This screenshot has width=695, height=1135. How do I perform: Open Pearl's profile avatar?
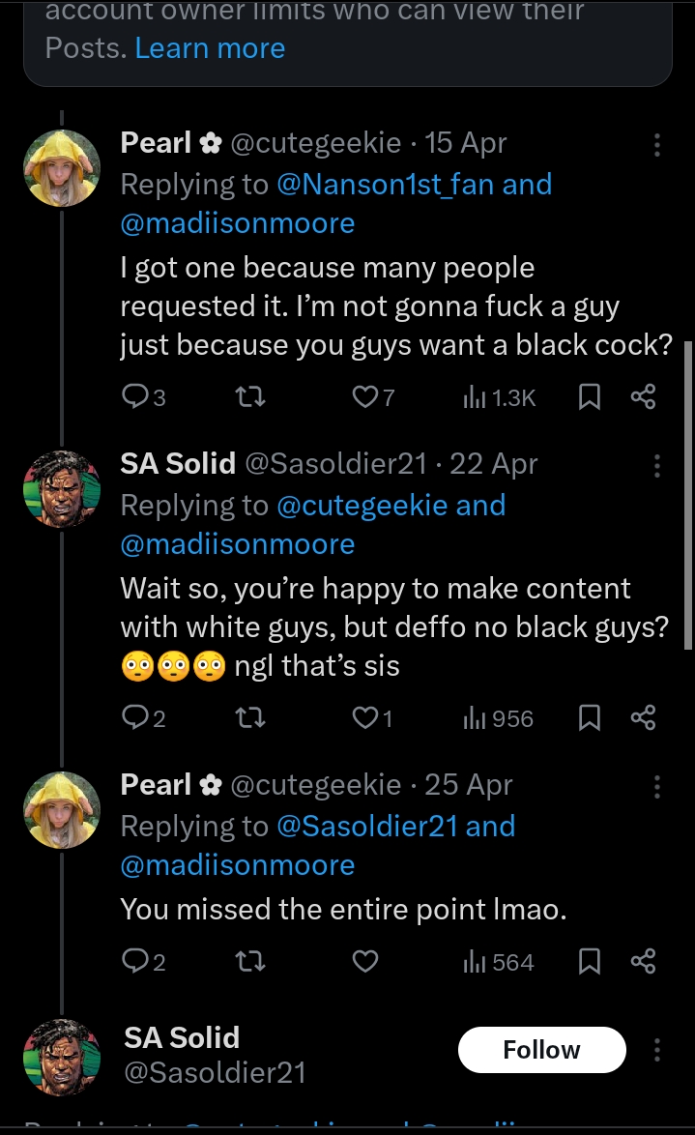pyautogui.click(x=62, y=167)
